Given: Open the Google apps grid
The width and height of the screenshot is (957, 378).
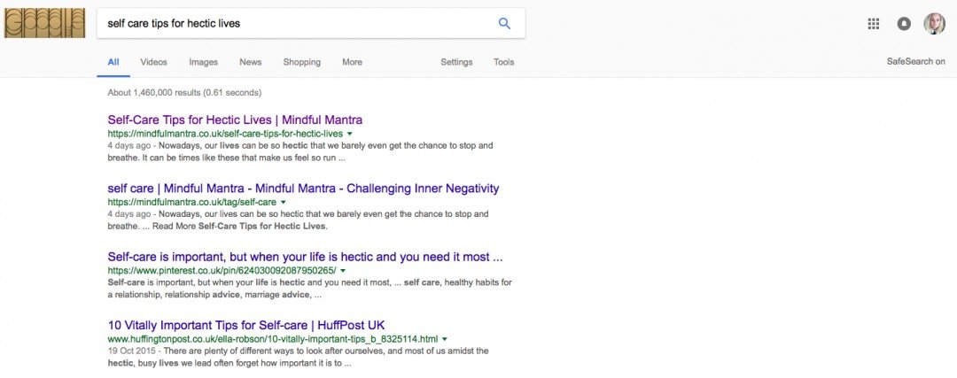Looking at the screenshot, I should [x=874, y=24].
